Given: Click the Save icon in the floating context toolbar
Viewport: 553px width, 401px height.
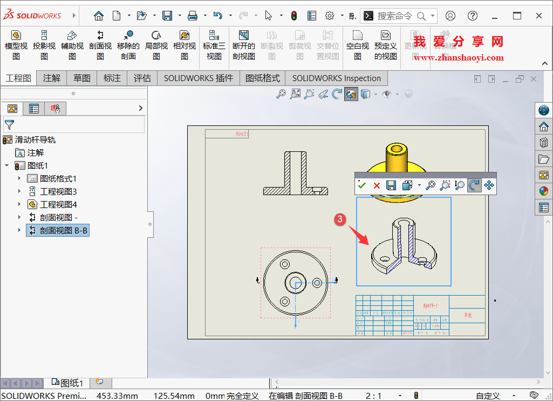Looking at the screenshot, I should [x=391, y=185].
